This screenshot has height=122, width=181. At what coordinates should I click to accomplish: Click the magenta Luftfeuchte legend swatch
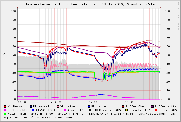coord(5,110)
